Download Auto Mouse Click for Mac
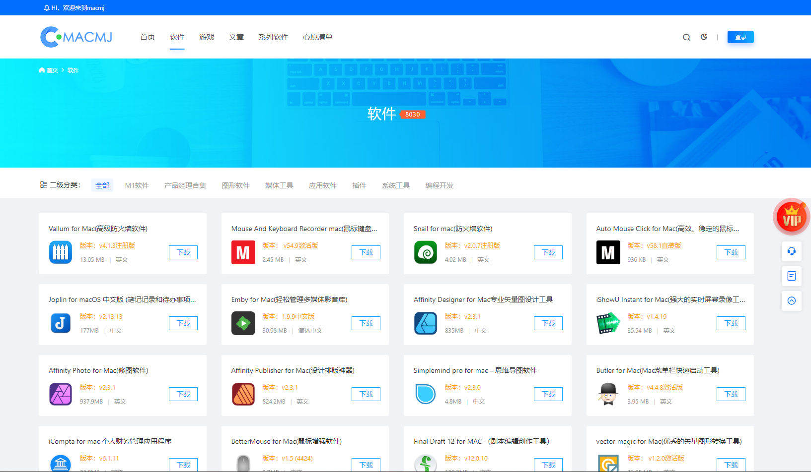Screen dimensions: 811x472 [731, 252]
